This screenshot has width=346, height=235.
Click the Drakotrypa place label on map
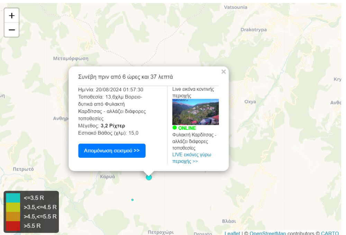254,30
